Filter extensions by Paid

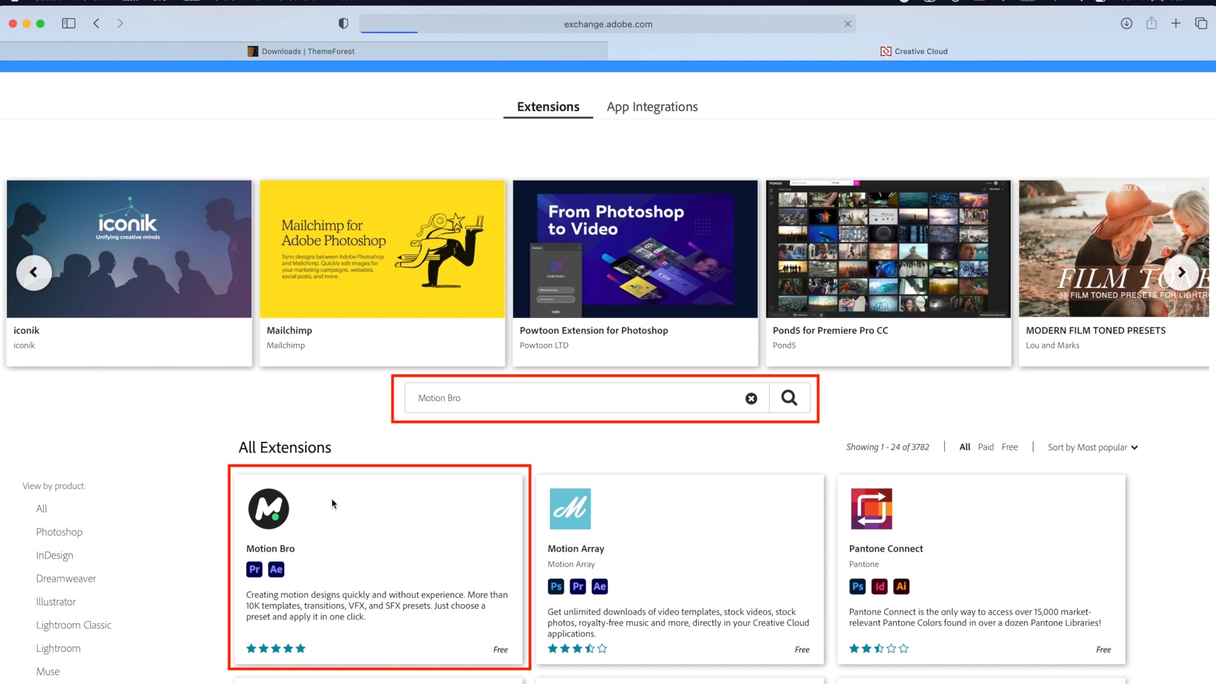point(985,447)
